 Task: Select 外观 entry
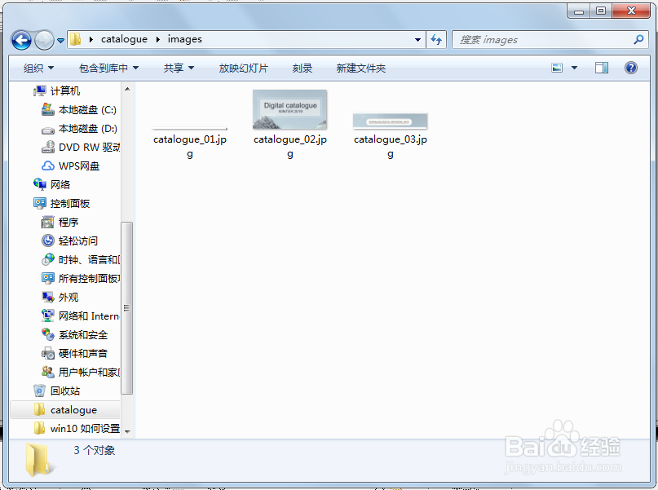[x=68, y=298]
